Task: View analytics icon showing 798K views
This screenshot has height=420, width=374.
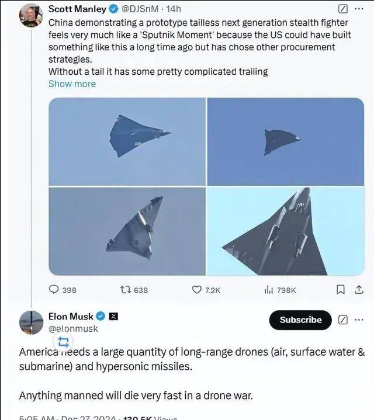Action: [x=269, y=290]
